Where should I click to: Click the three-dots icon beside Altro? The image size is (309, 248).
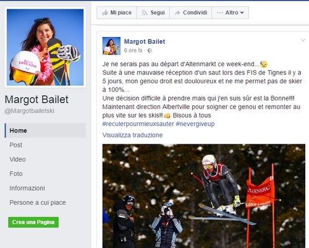point(220,13)
